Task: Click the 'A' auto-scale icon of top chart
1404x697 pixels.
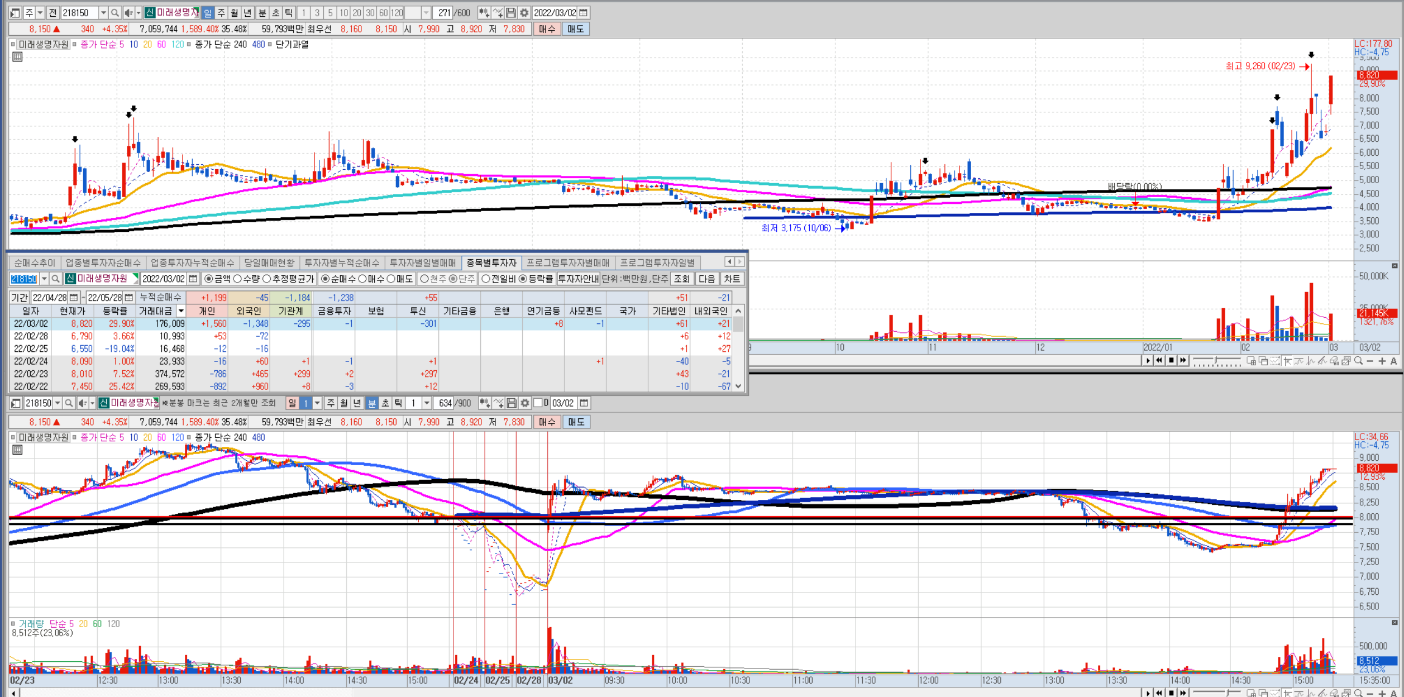Action: click(1393, 361)
